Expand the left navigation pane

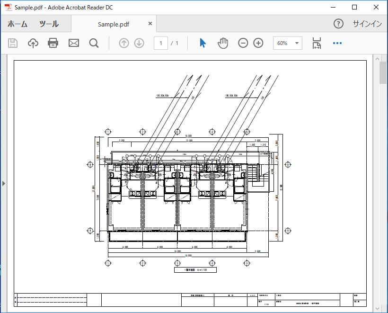point(4,183)
